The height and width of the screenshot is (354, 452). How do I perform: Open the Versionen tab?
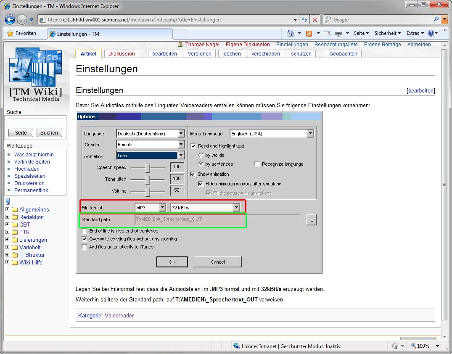tap(199, 54)
